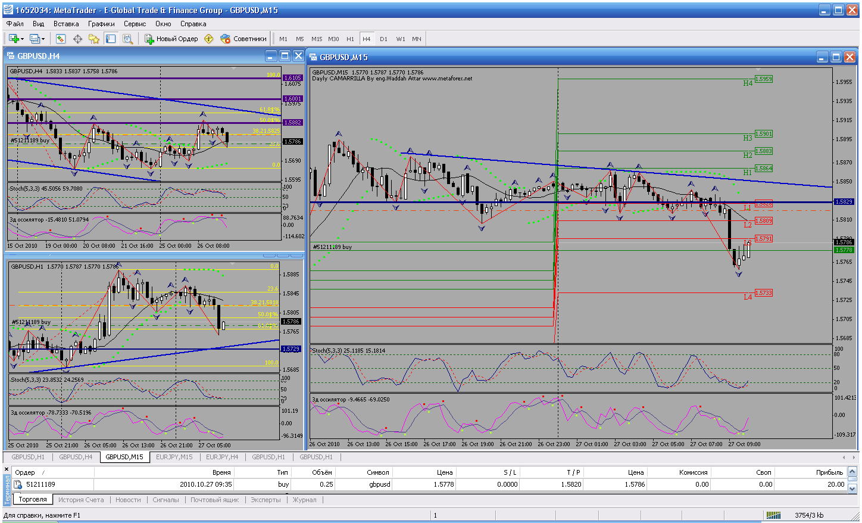Open the Журнал terminal tab
Image resolution: width=862 pixels, height=523 pixels.
pyautogui.click(x=304, y=500)
